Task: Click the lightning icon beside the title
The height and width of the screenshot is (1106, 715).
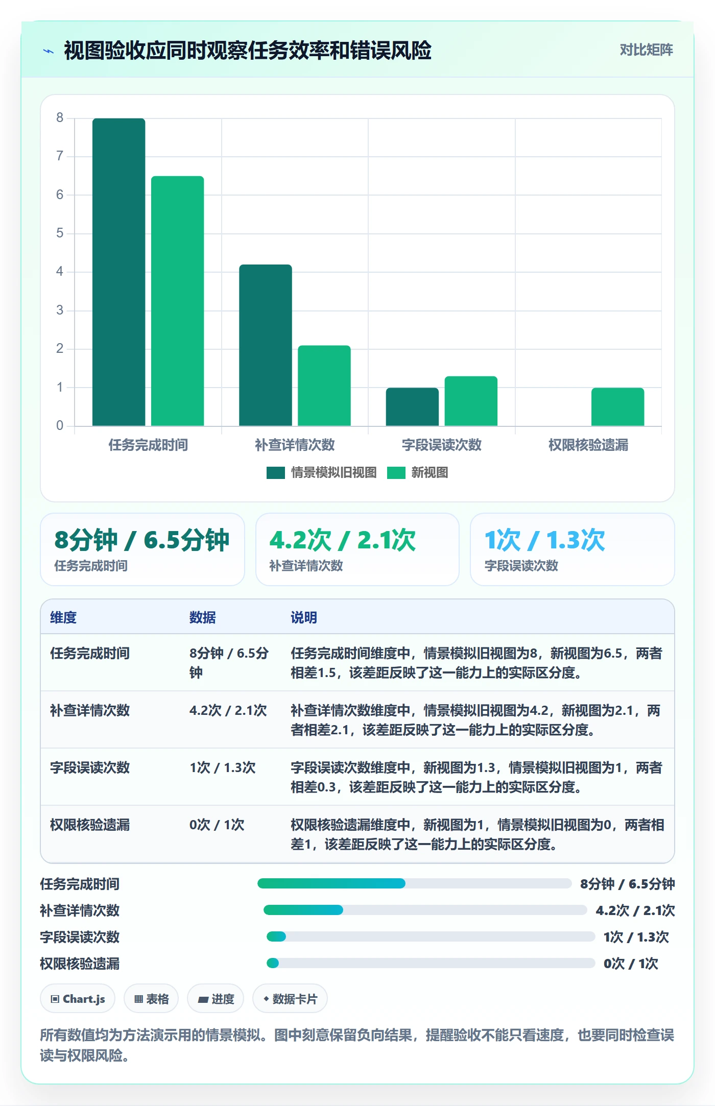Action: 49,51
